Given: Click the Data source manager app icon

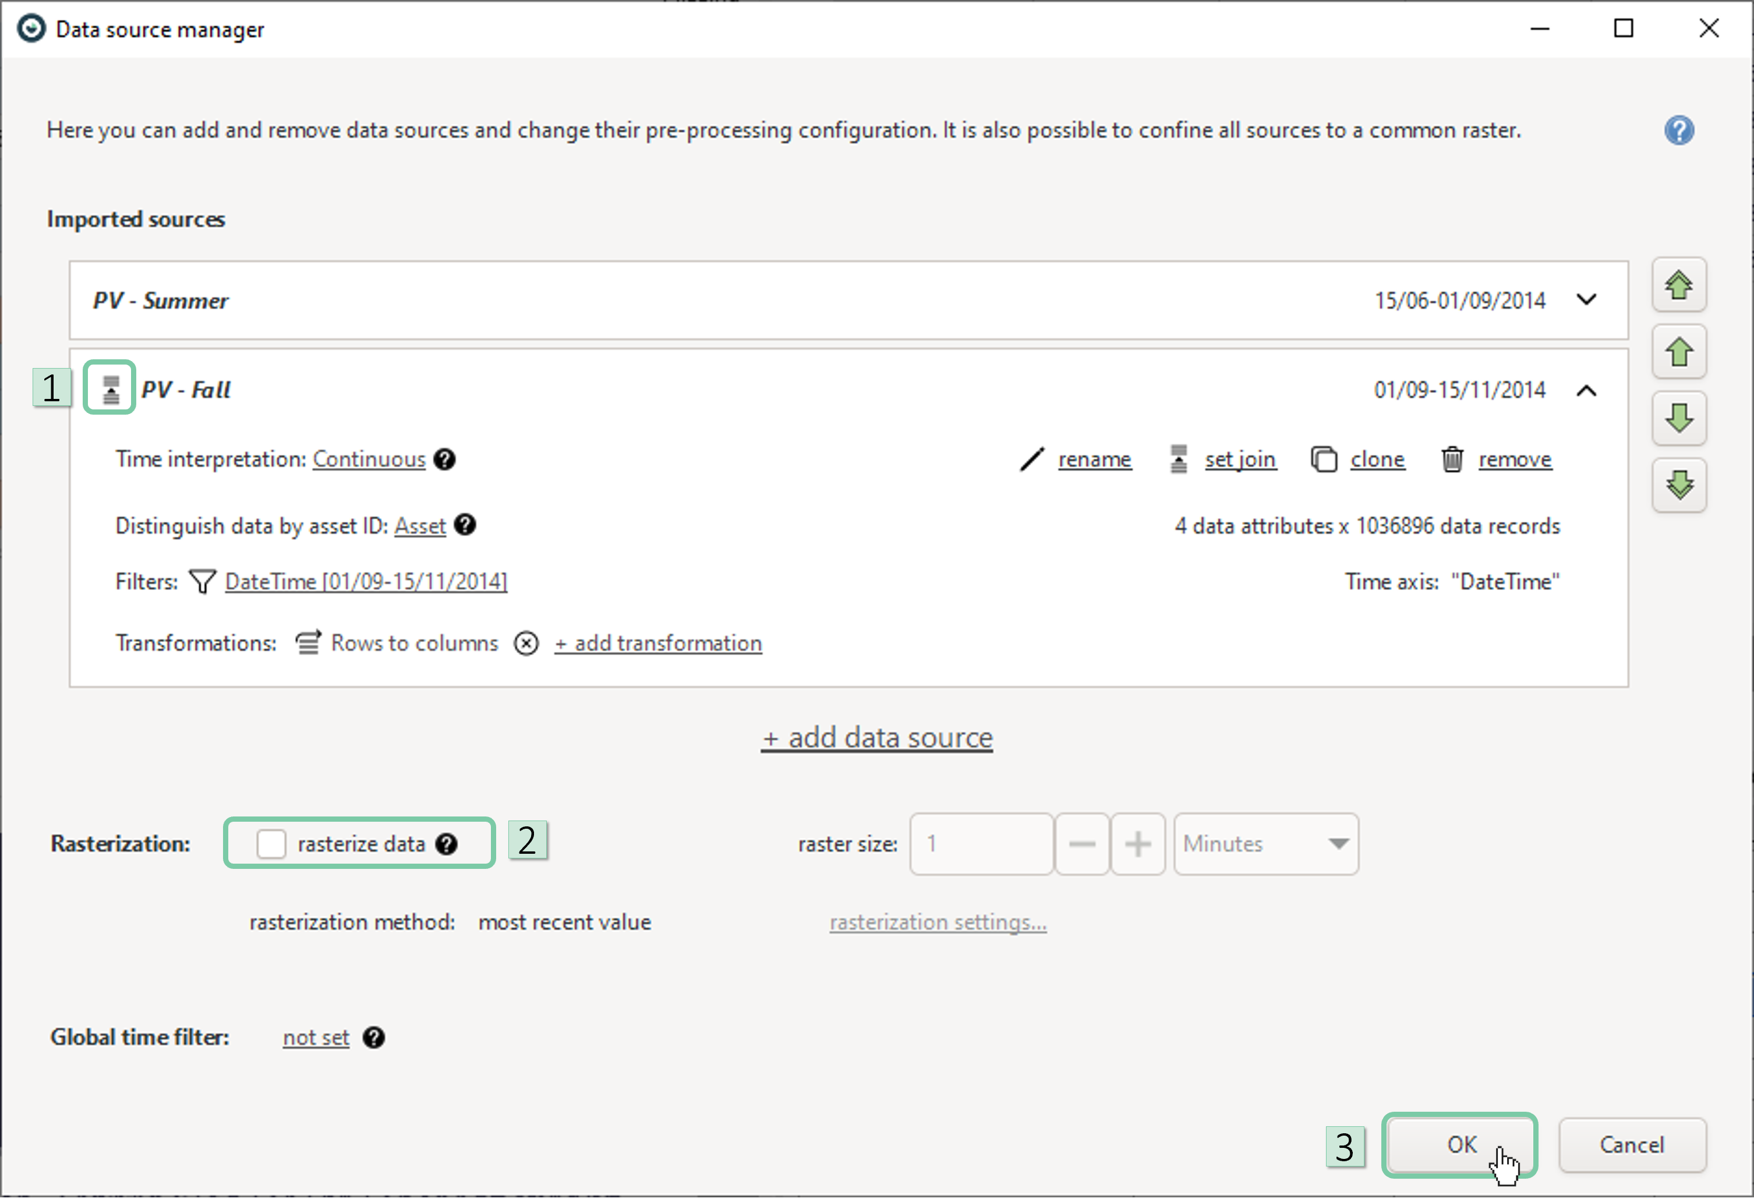Looking at the screenshot, I should click(31, 29).
